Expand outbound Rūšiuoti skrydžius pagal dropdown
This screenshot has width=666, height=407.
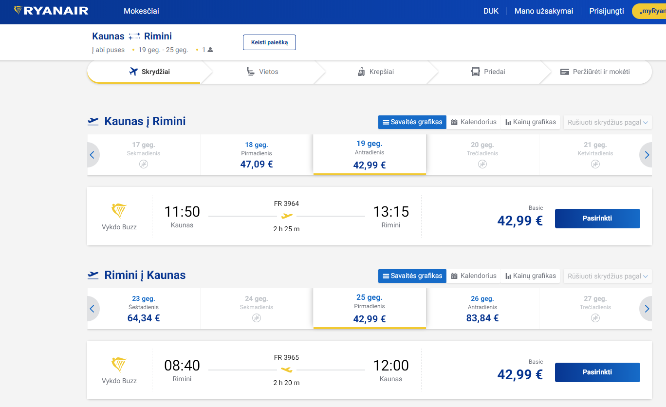(x=607, y=122)
